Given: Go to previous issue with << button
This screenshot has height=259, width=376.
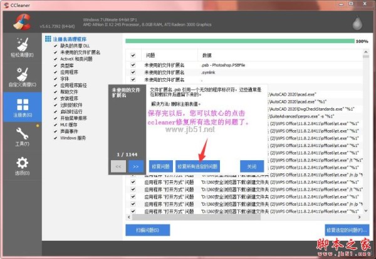Looking at the screenshot, I should (x=118, y=166).
